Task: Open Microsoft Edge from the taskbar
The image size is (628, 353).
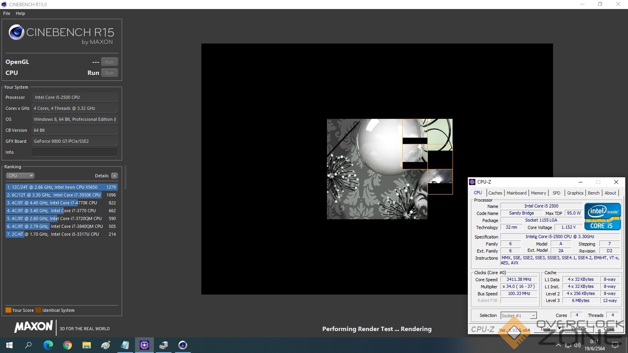Action: click(x=48, y=345)
